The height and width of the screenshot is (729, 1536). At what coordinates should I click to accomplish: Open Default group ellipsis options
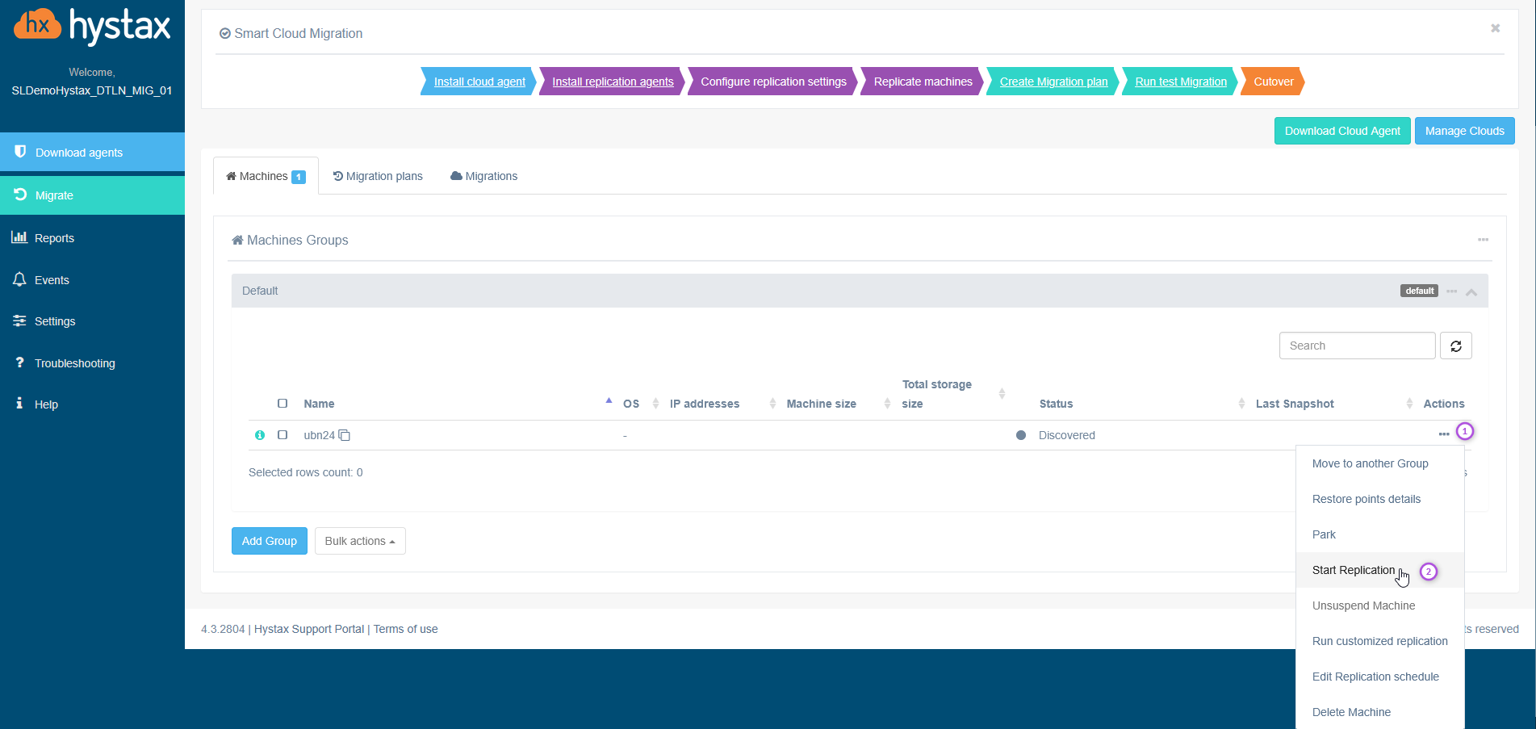click(1451, 291)
